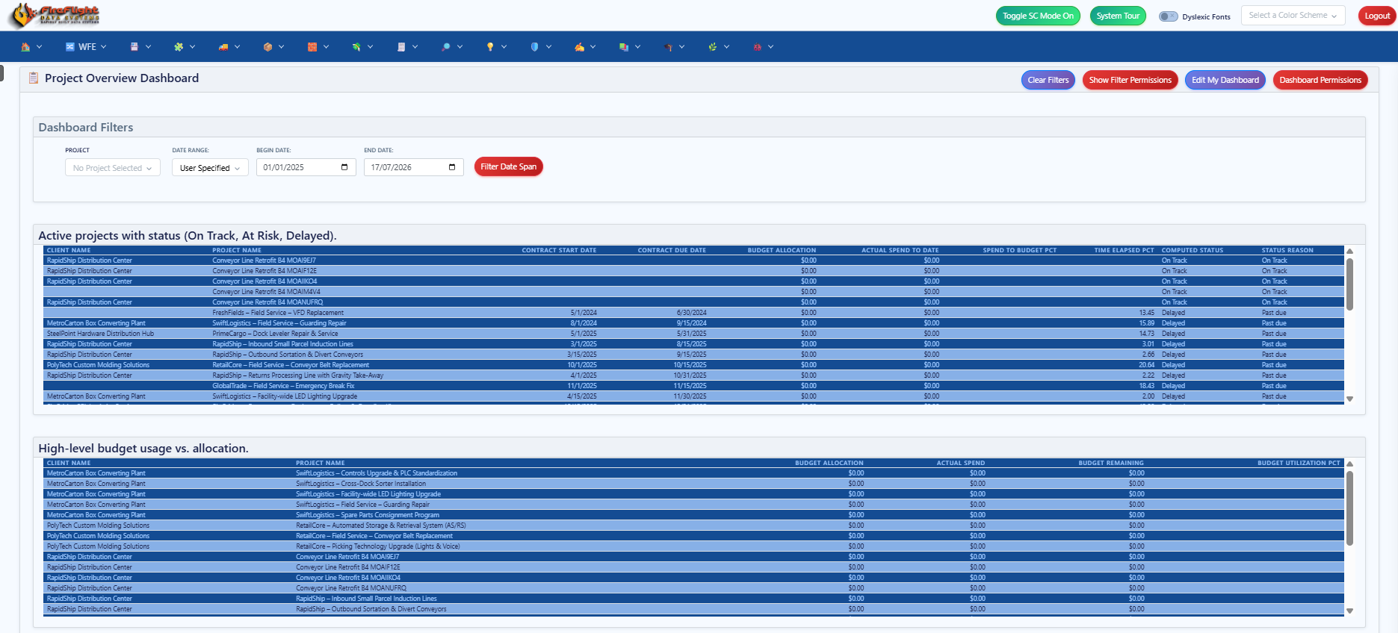Click the Active projects table scroll-up arrow
This screenshot has height=633, width=1398.
pyautogui.click(x=1349, y=251)
